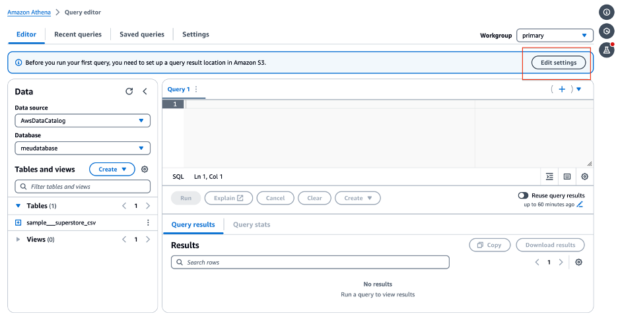Viewport: 618px width, 330px height.
Task: Select the Query stats tab
Action: (252, 224)
